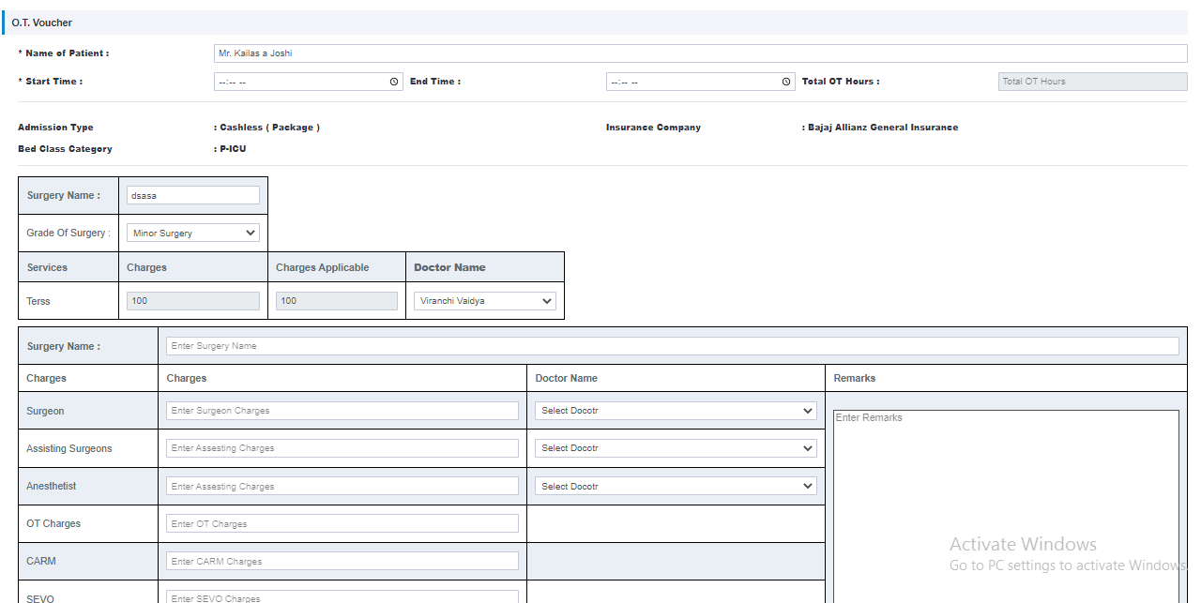This screenshot has width=1201, height=603.
Task: Click the Grade Of Surgery label
Action: pos(68,233)
